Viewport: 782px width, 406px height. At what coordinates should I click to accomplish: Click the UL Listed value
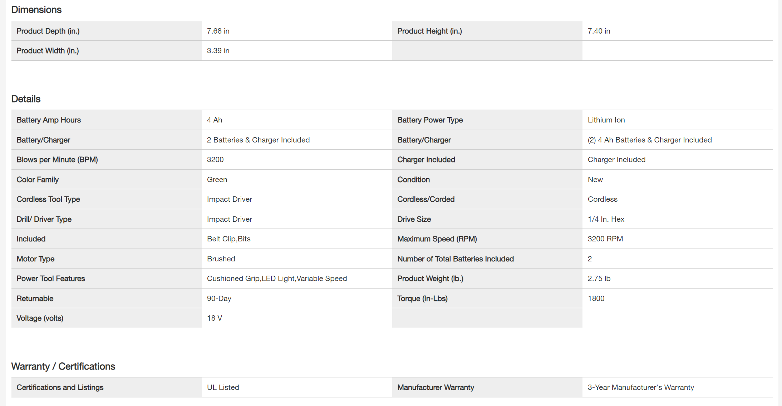(223, 387)
